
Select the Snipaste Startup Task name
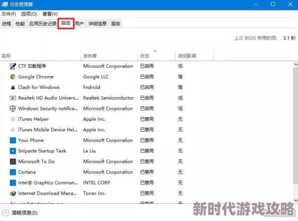pyautogui.click(x=42, y=151)
